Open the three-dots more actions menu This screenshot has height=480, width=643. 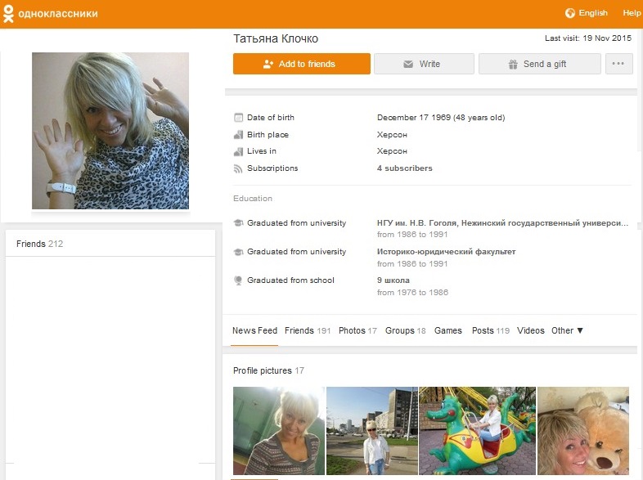tap(618, 64)
